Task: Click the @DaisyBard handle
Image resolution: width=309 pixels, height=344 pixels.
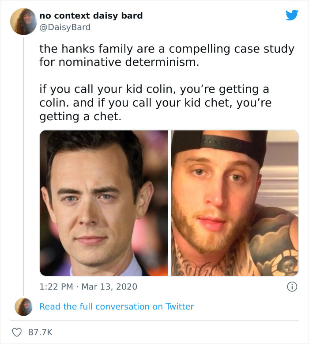Action: [65, 27]
